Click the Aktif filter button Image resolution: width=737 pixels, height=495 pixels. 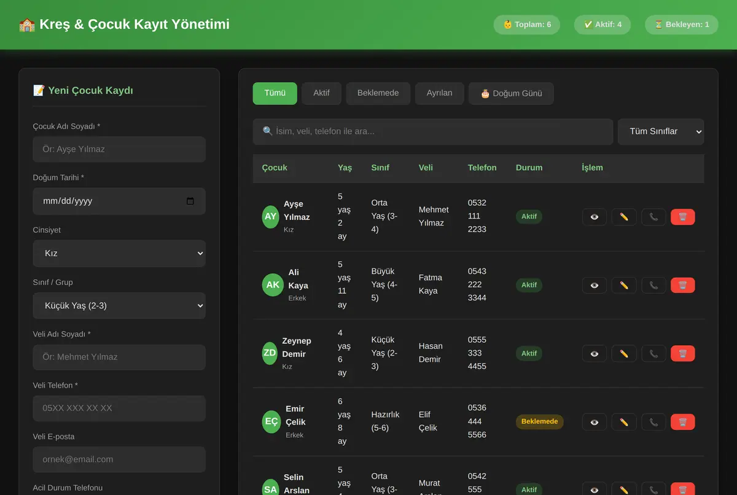[321, 93]
